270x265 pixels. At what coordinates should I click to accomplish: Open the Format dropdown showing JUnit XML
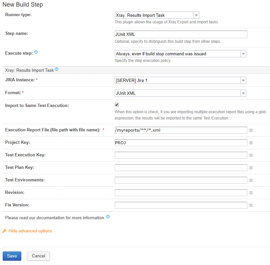coord(180,93)
